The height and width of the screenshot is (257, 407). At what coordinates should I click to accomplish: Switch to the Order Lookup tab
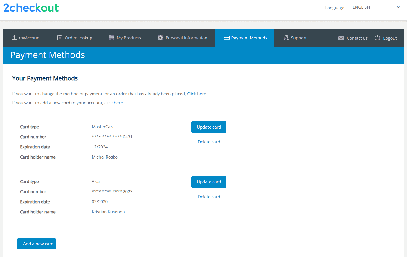coord(78,38)
